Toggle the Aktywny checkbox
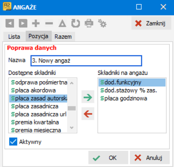The width and height of the screenshot is (174, 167). tap(13, 142)
